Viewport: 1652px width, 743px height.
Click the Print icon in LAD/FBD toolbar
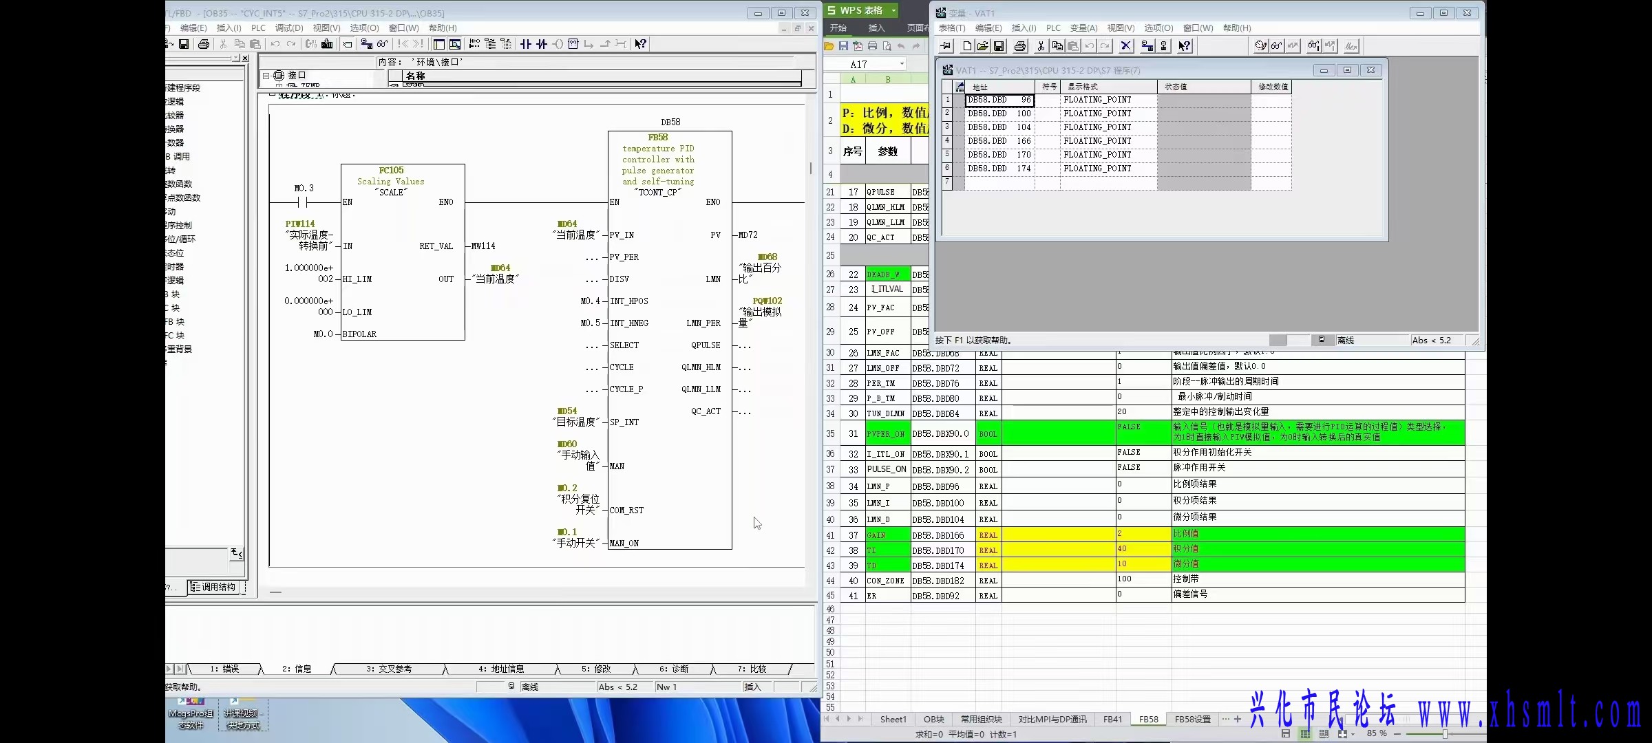click(204, 44)
